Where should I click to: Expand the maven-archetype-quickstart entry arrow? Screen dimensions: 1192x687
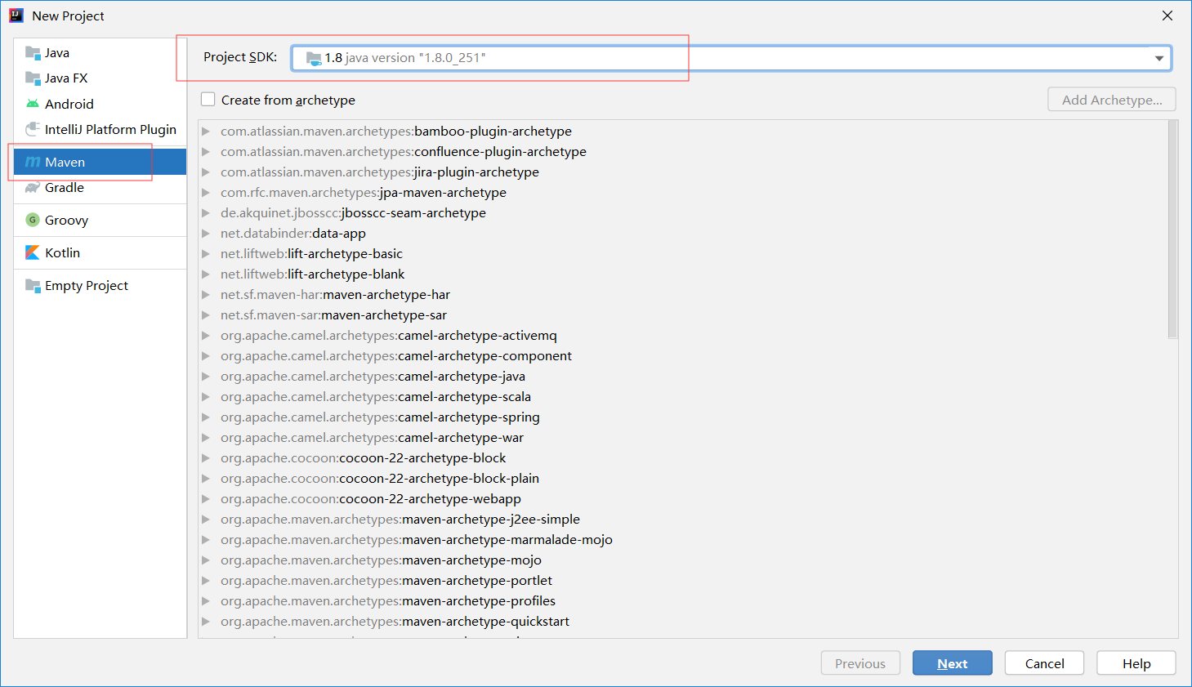(x=206, y=622)
